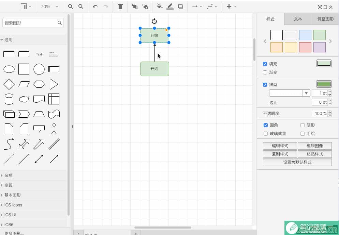
Task: Toggle shadow toolbar icon
Action: [x=180, y=7]
